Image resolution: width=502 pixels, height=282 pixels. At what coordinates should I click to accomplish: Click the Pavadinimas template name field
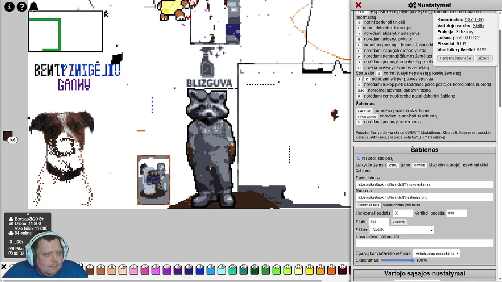pos(424,184)
